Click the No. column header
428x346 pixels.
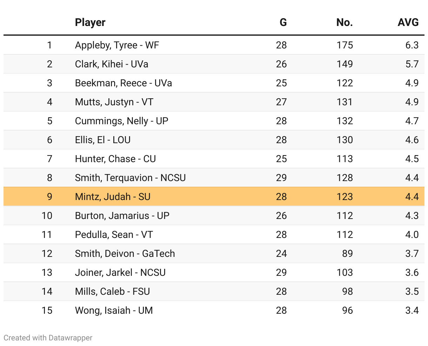[344, 22]
